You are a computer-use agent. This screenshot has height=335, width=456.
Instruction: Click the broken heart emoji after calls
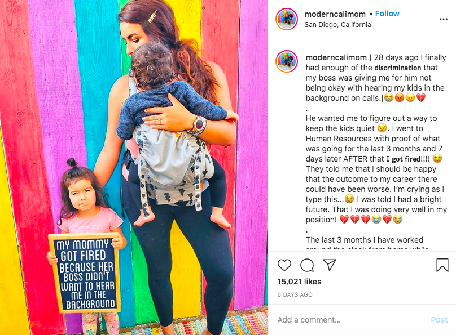point(421,98)
